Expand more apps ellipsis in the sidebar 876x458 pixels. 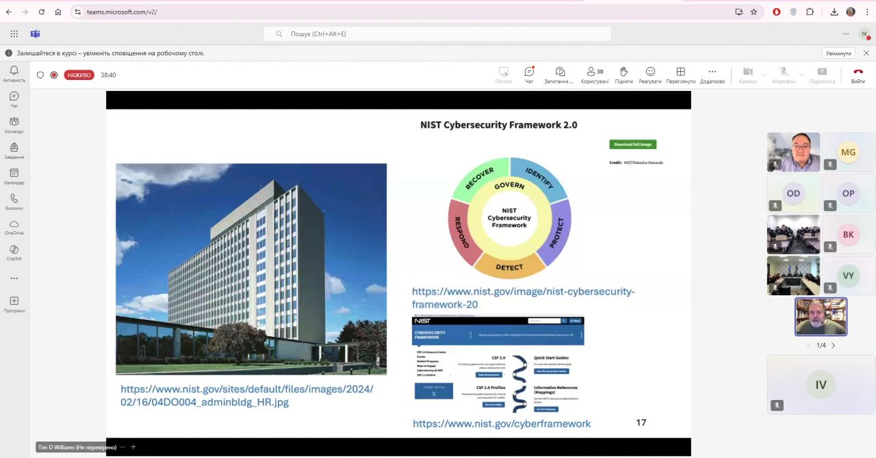pyautogui.click(x=14, y=278)
